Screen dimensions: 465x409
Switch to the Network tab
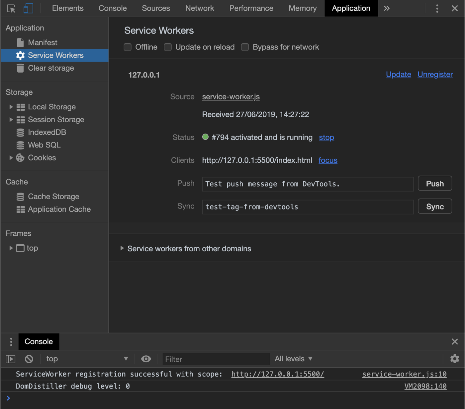(x=200, y=9)
